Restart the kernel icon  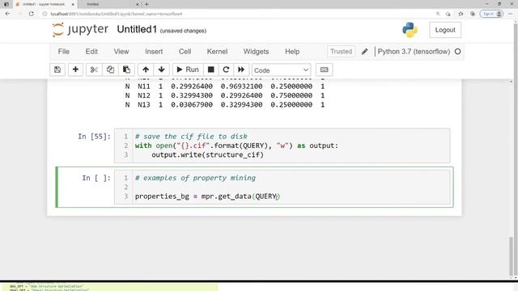tap(226, 70)
